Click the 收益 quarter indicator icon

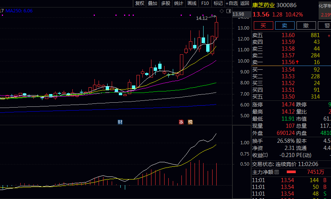[x=265, y=155]
